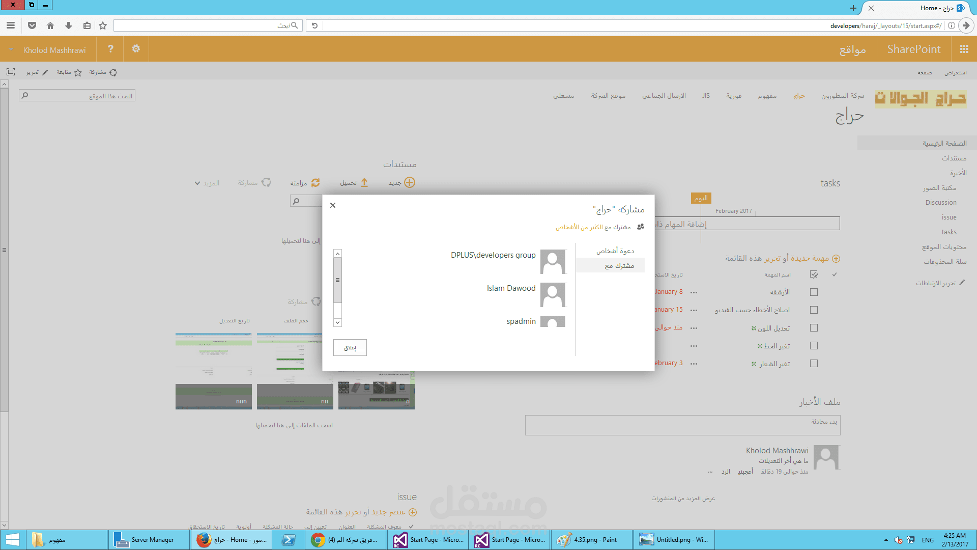This screenshot has height=550, width=977.
Task: Check the تغير الشعار task checkbox
Action: [814, 364]
